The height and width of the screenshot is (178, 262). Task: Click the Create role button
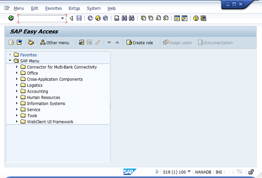(x=140, y=43)
